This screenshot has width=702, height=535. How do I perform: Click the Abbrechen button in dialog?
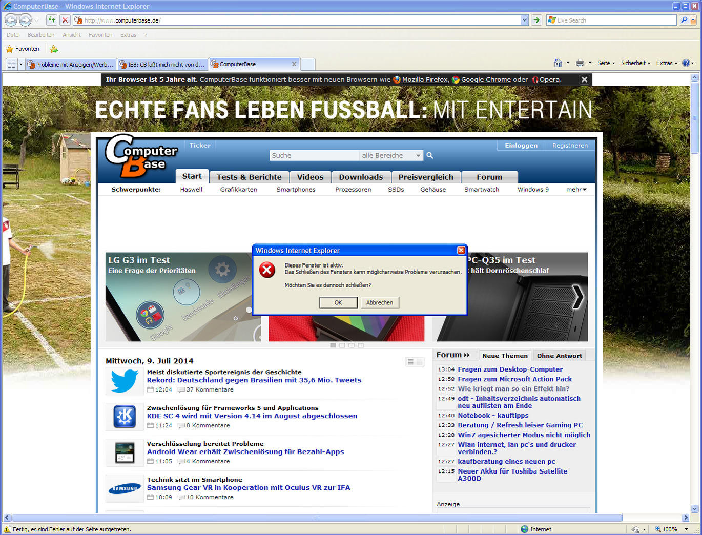tap(380, 303)
